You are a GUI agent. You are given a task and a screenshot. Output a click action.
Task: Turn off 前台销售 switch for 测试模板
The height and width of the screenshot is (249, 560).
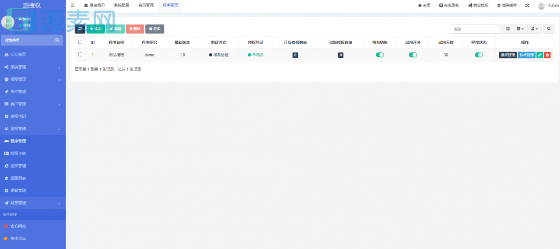[x=380, y=55]
